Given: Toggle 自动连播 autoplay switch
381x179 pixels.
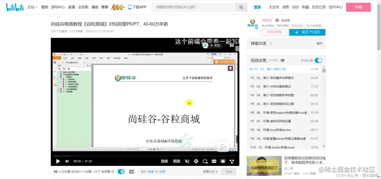Looking at the screenshot, I should [x=318, y=60].
